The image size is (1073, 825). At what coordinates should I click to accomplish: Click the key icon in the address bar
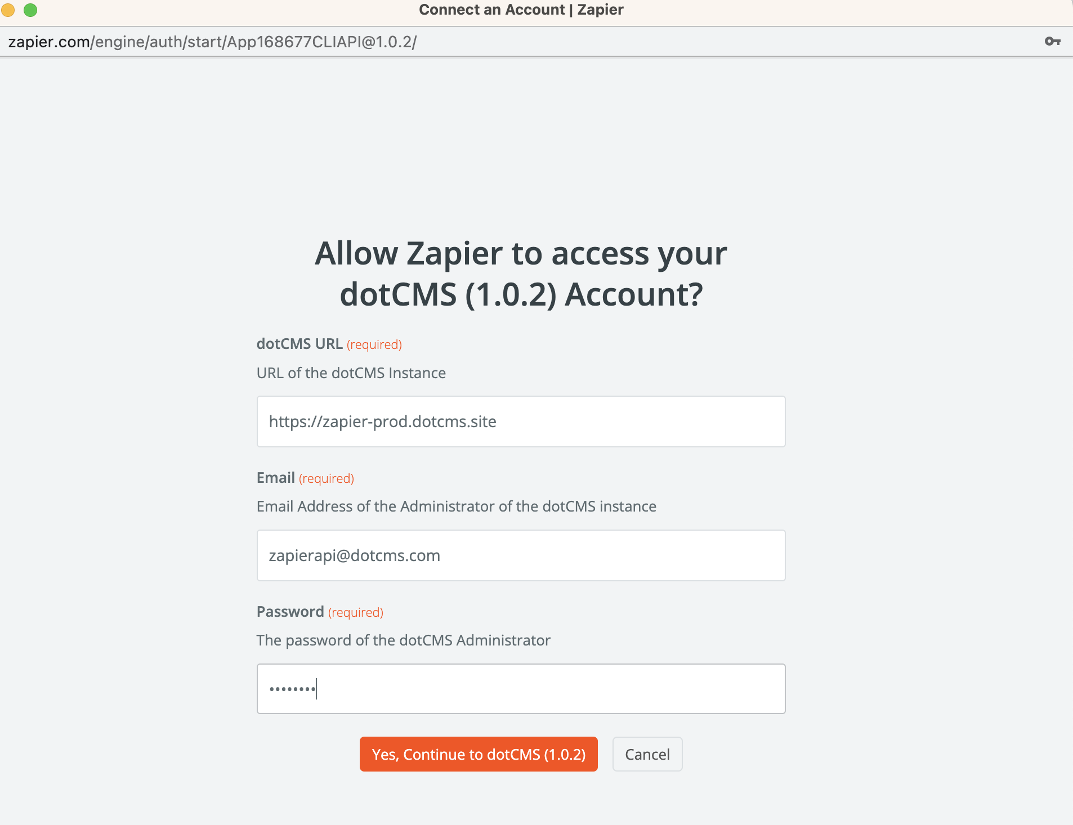pyautogui.click(x=1052, y=42)
